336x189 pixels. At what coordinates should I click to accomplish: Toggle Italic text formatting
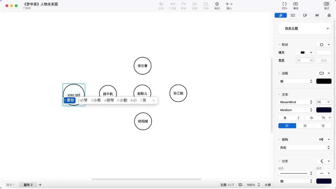pyautogui.click(x=298, y=118)
